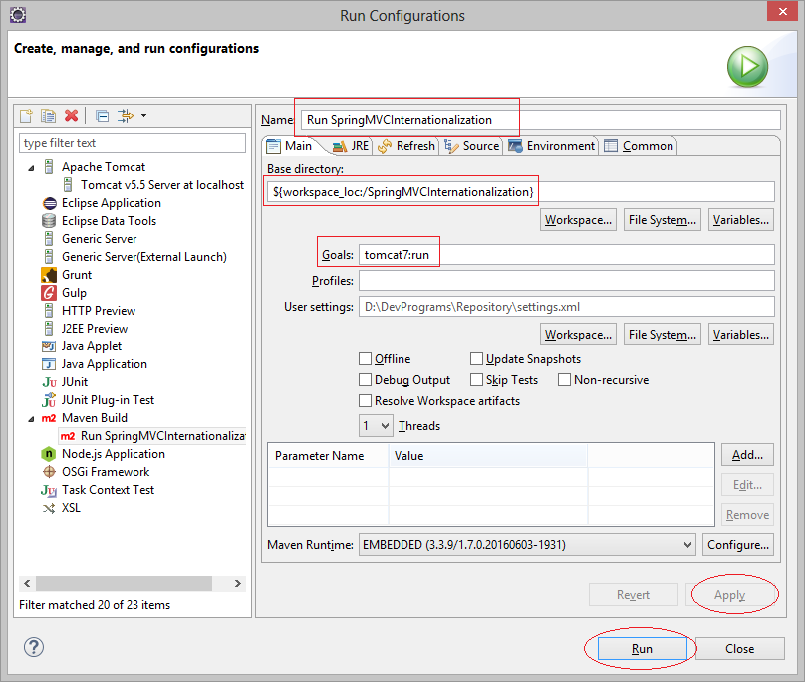
Task: Click the JUnit icon in the list
Action: pyautogui.click(x=49, y=382)
